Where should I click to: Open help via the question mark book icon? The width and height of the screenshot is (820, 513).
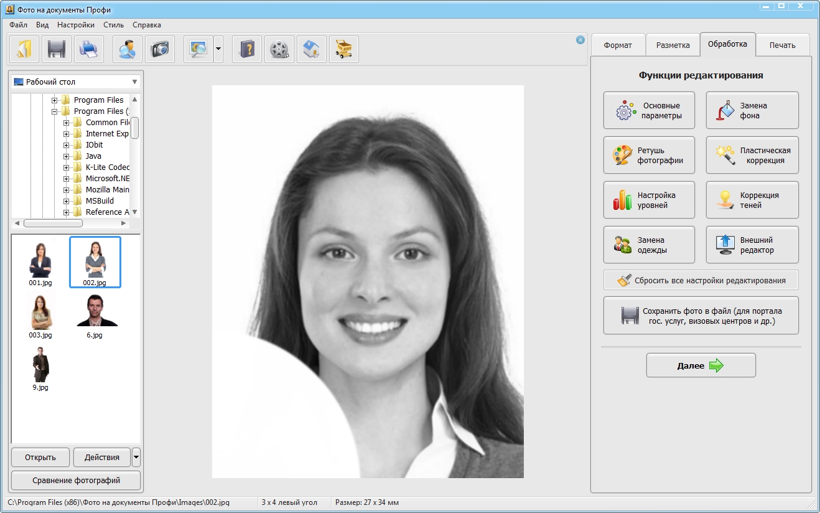pyautogui.click(x=247, y=49)
